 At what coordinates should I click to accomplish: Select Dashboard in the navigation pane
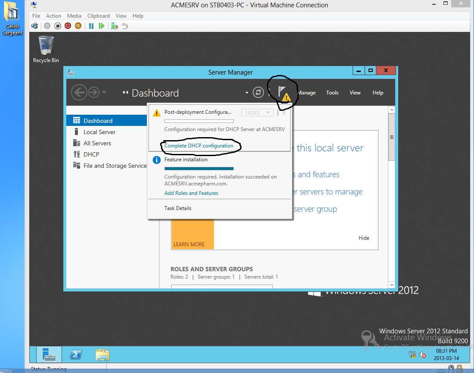107,120
